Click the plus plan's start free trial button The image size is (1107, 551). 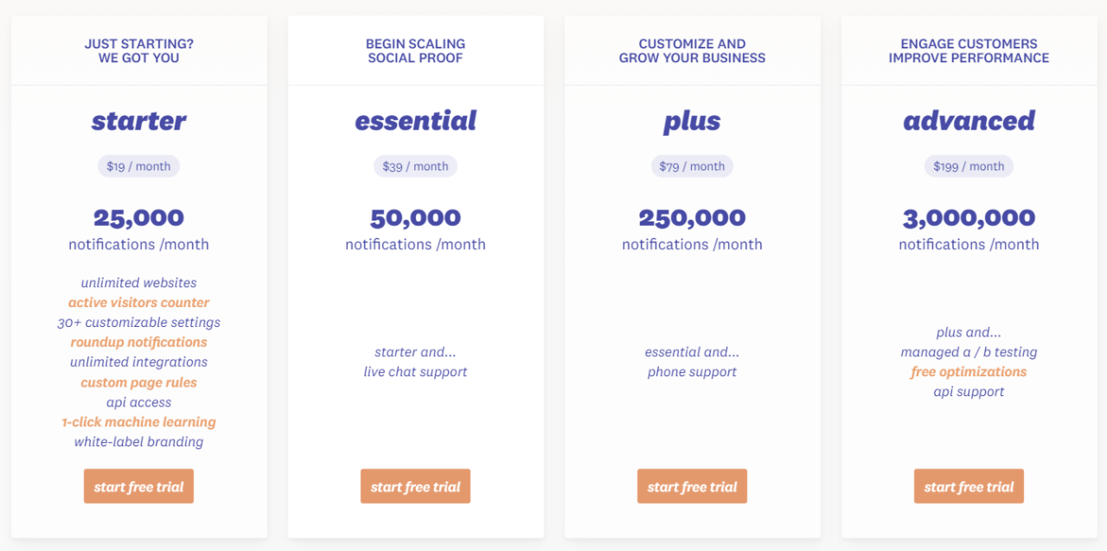pos(692,486)
